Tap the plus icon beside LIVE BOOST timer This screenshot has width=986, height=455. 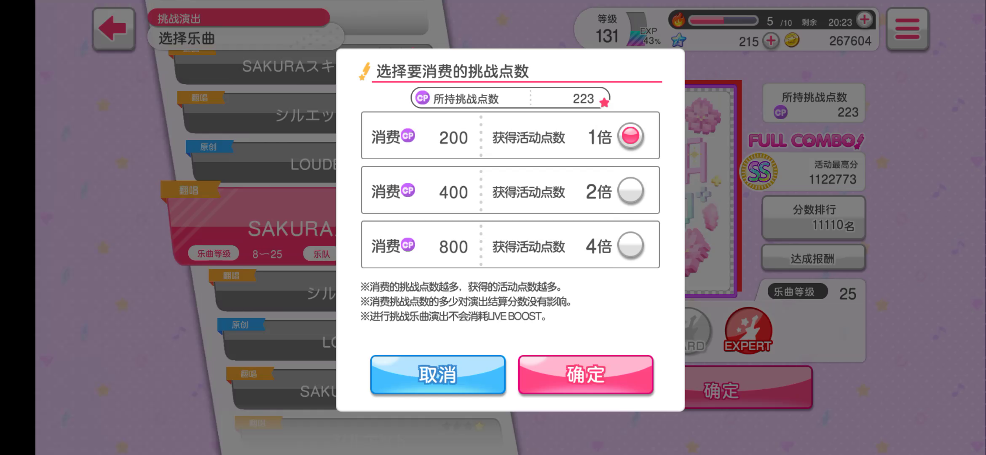[x=865, y=19]
